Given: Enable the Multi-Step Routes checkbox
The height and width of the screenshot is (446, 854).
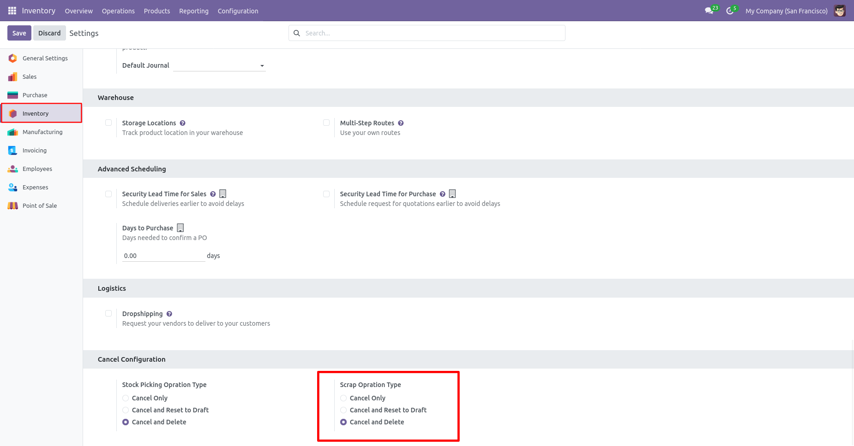Looking at the screenshot, I should coord(326,123).
